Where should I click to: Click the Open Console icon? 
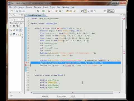point(20,35)
